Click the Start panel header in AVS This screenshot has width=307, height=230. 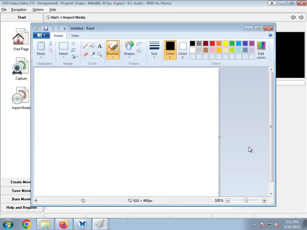22,17
